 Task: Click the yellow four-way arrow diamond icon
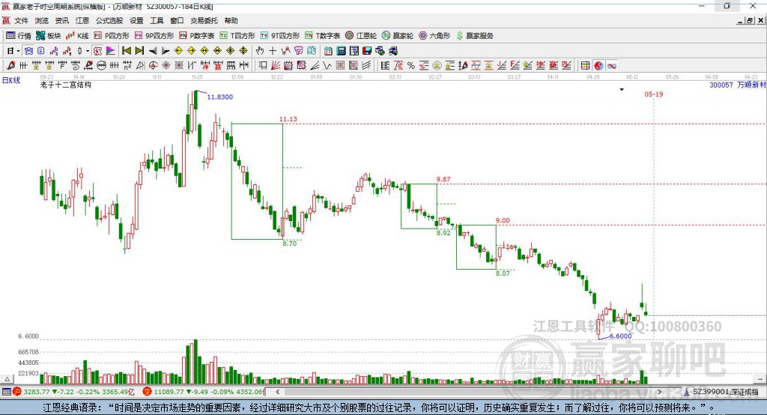tap(231, 51)
